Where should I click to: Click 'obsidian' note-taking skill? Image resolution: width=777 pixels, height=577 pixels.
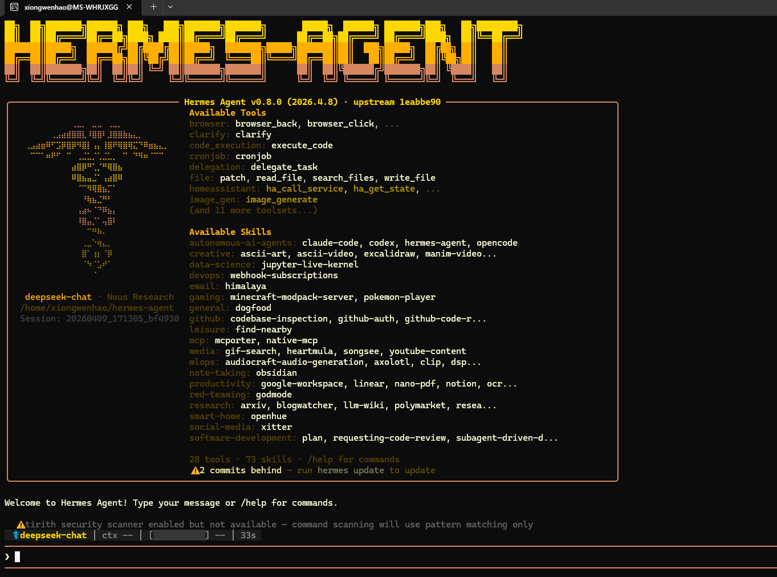[x=276, y=373]
